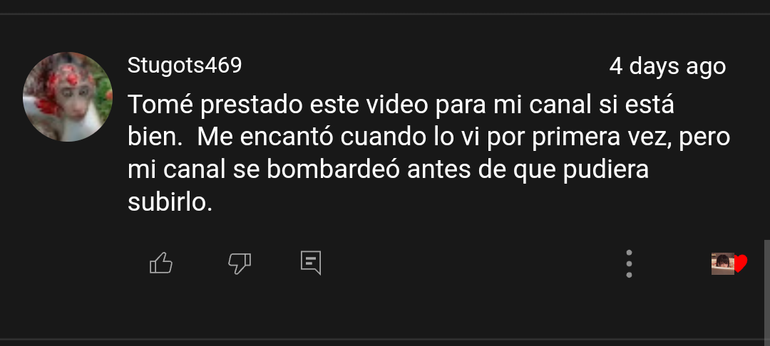This screenshot has height=346, width=770.
Task: Dislike the Stugots469 comment with thumbs down
Action: 240,263
